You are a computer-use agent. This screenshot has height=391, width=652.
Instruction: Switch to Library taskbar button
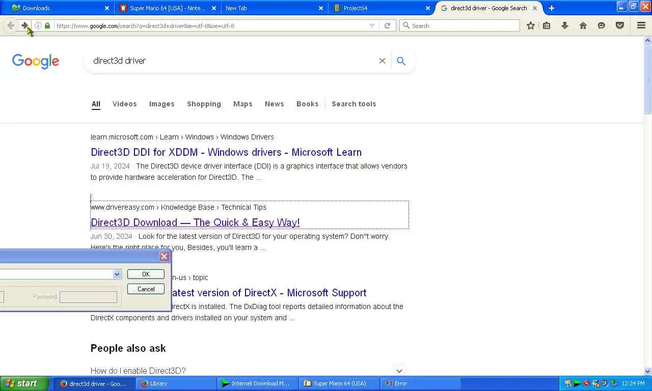pos(176,383)
